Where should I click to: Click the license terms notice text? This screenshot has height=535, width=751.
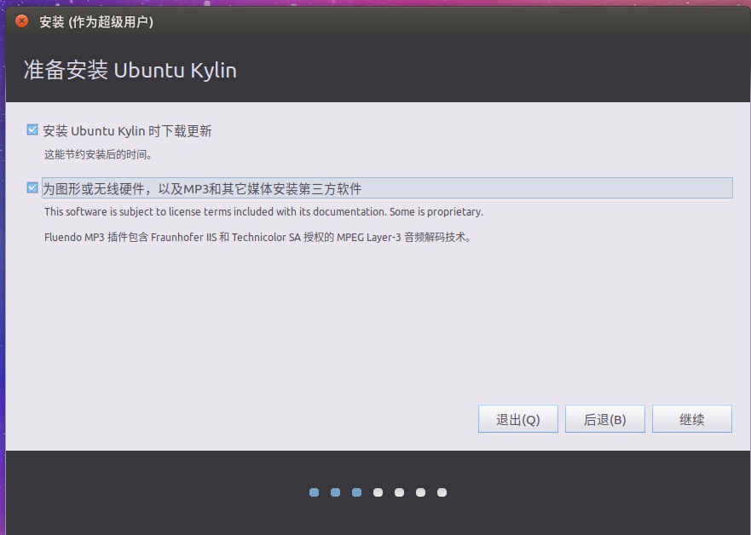click(x=263, y=211)
